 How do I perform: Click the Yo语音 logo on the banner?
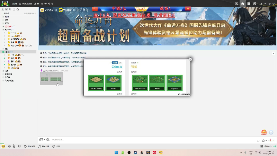point(65,10)
